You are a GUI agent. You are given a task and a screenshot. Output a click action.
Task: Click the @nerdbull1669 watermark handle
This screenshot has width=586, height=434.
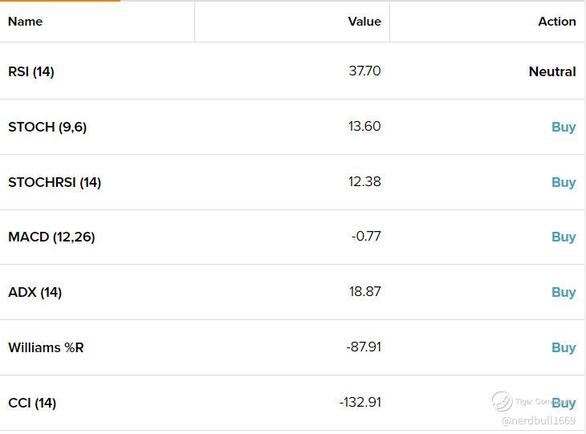[x=539, y=421]
